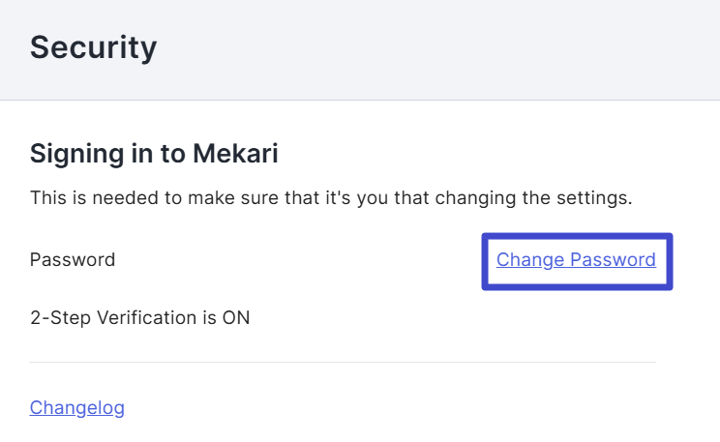Open the password change page via its link
720x442 pixels.
click(576, 259)
